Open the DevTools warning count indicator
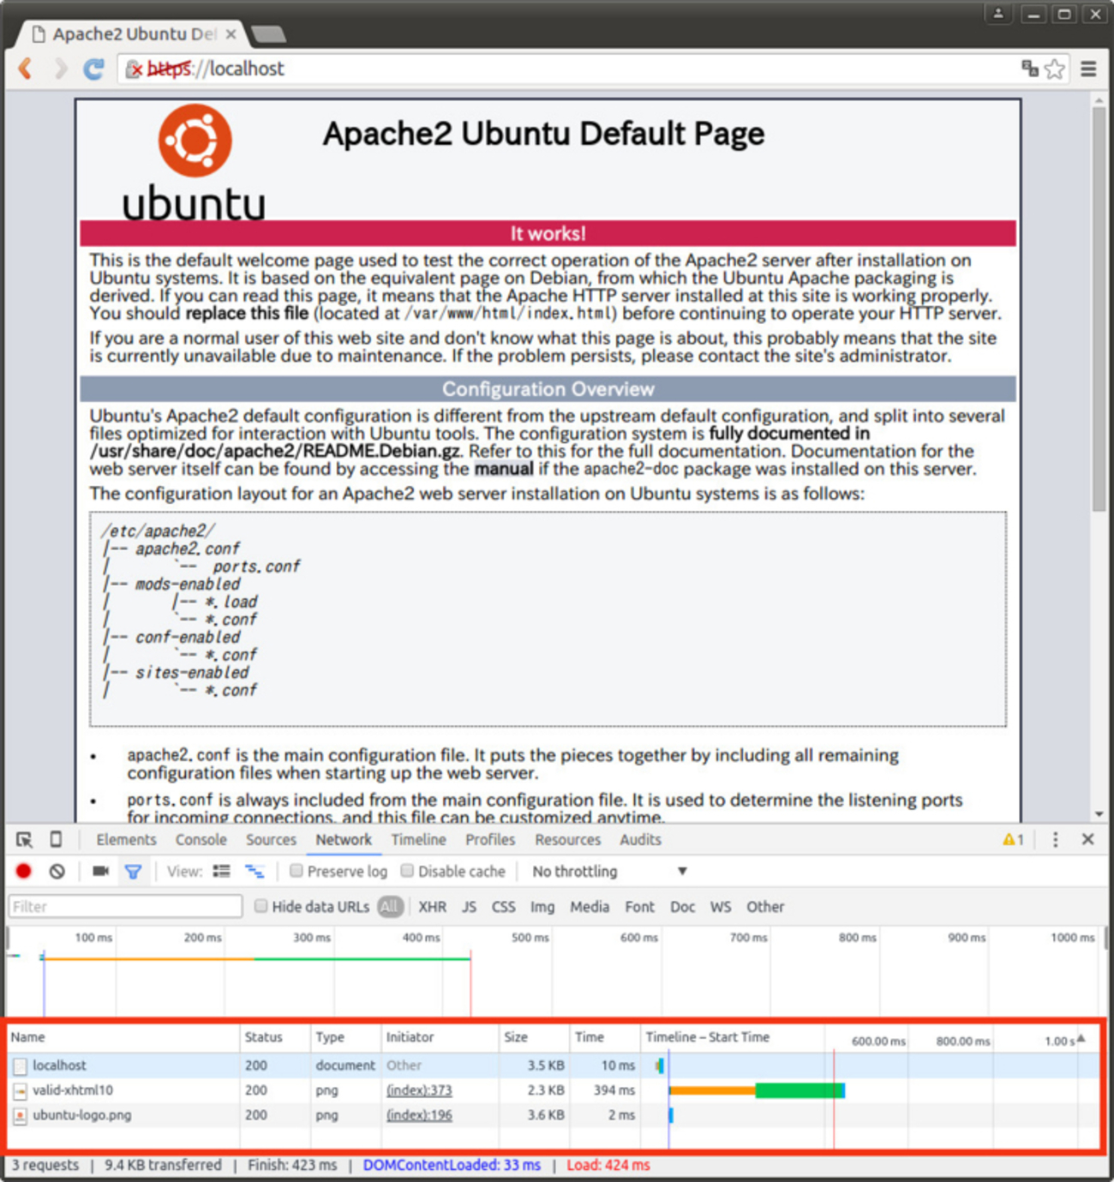 point(1013,840)
